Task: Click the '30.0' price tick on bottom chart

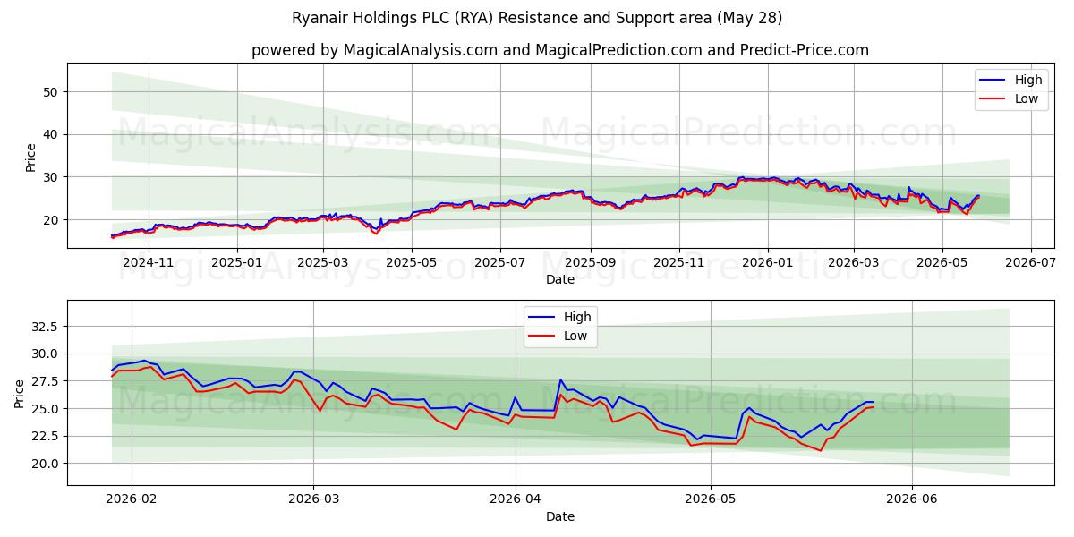Action: pos(47,354)
